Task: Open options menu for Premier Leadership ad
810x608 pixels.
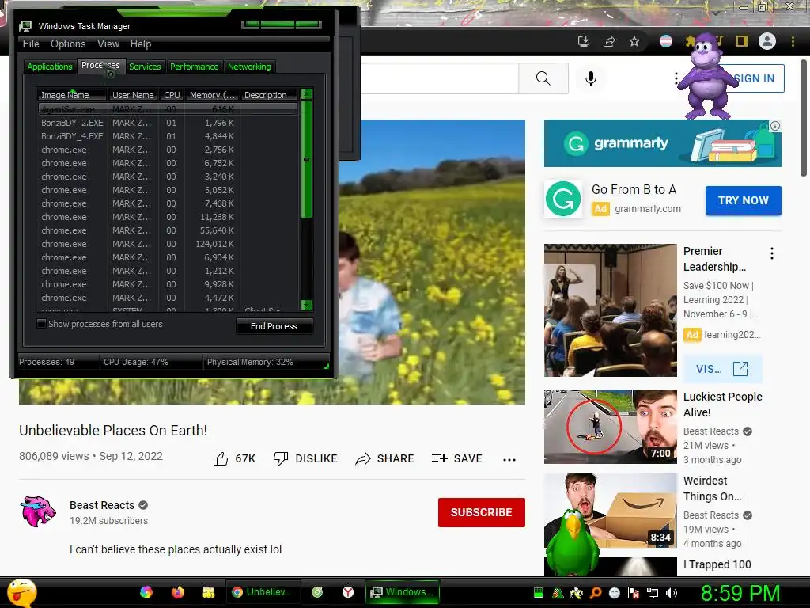Action: click(772, 253)
